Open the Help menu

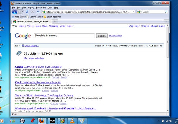(56, 8)
